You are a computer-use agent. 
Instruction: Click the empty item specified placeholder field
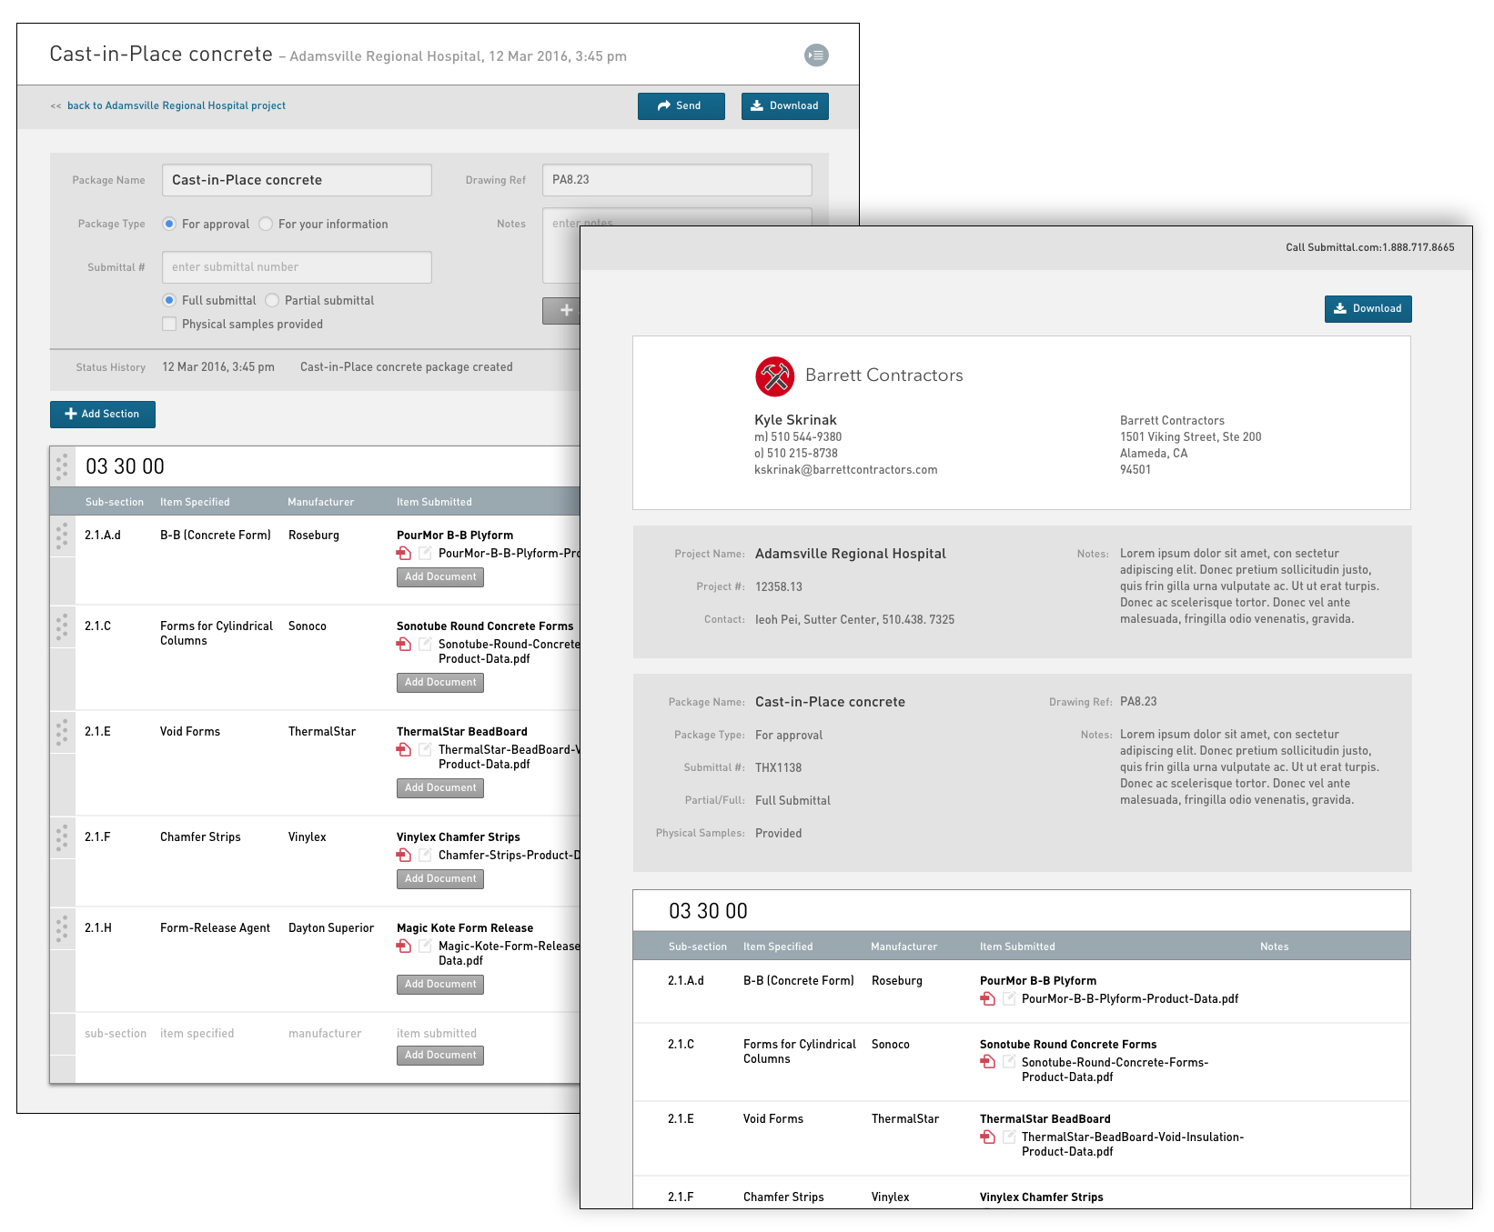point(197,1034)
